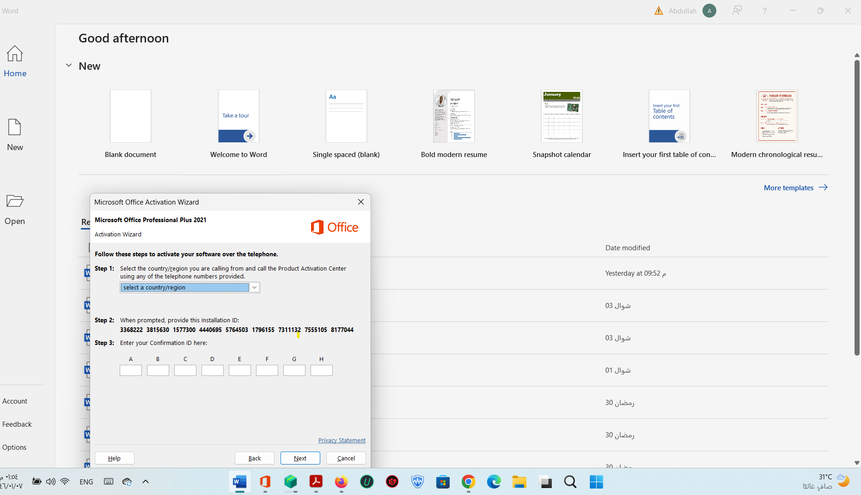Click the vertical scrollbar thumb
The width and height of the screenshot is (861, 495).
click(857, 208)
